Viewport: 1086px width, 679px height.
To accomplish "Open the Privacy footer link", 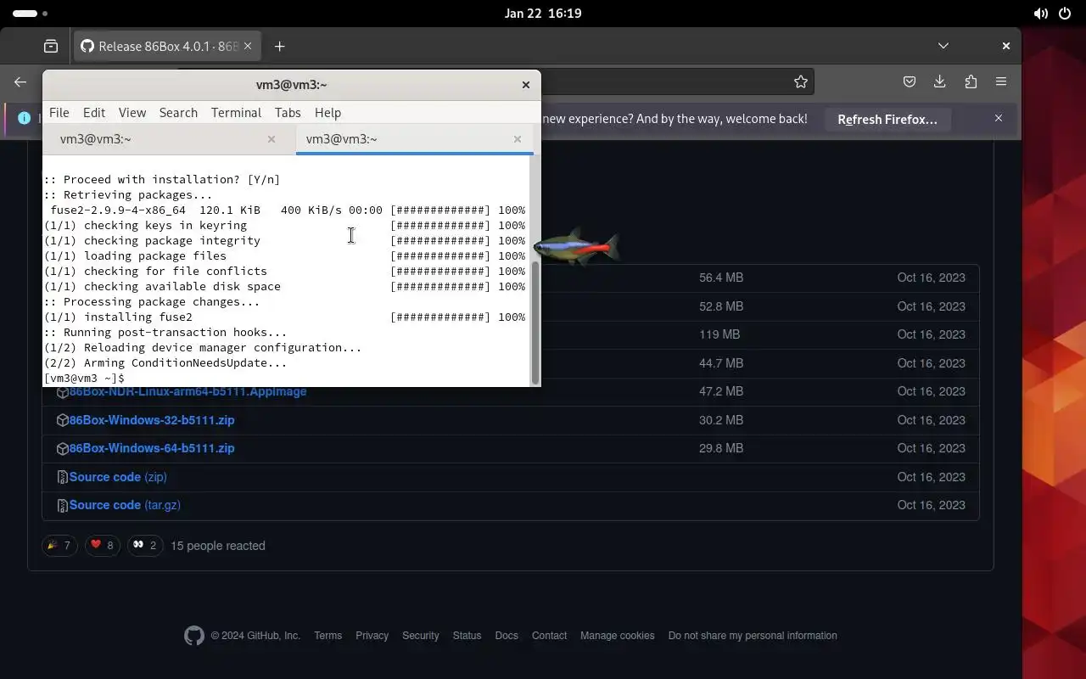I will 372,636.
